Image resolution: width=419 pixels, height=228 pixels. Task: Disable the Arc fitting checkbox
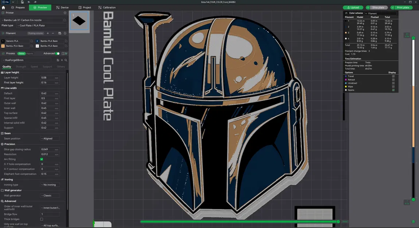pyautogui.click(x=42, y=159)
